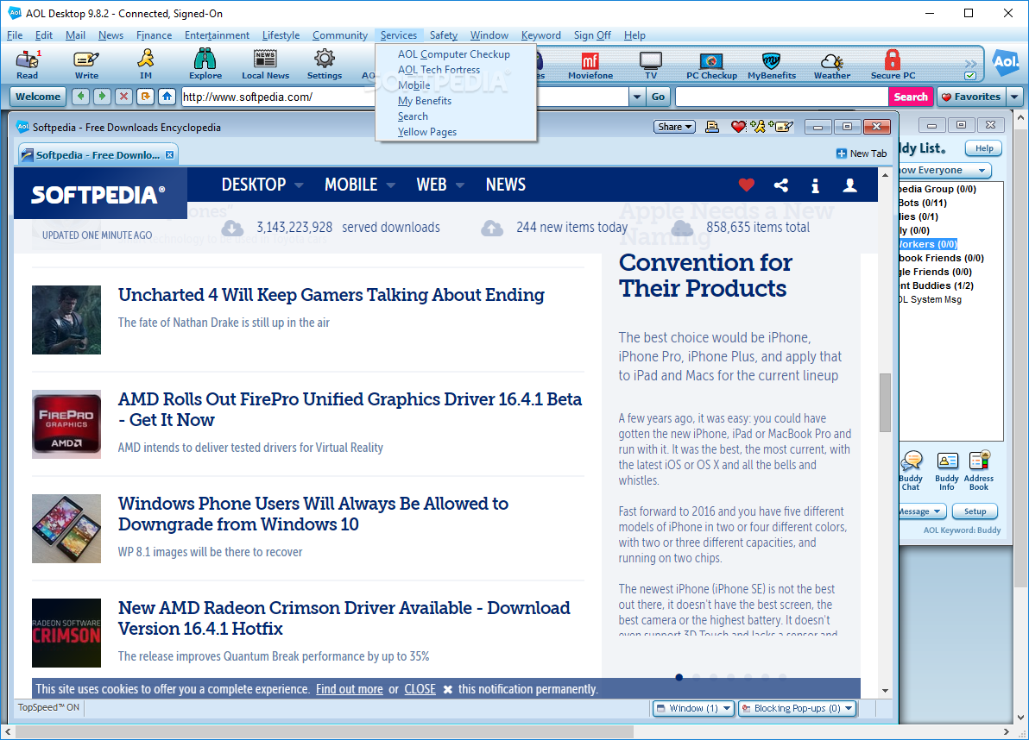This screenshot has width=1029, height=740.
Task: Click the Find out more link
Action: (349, 689)
